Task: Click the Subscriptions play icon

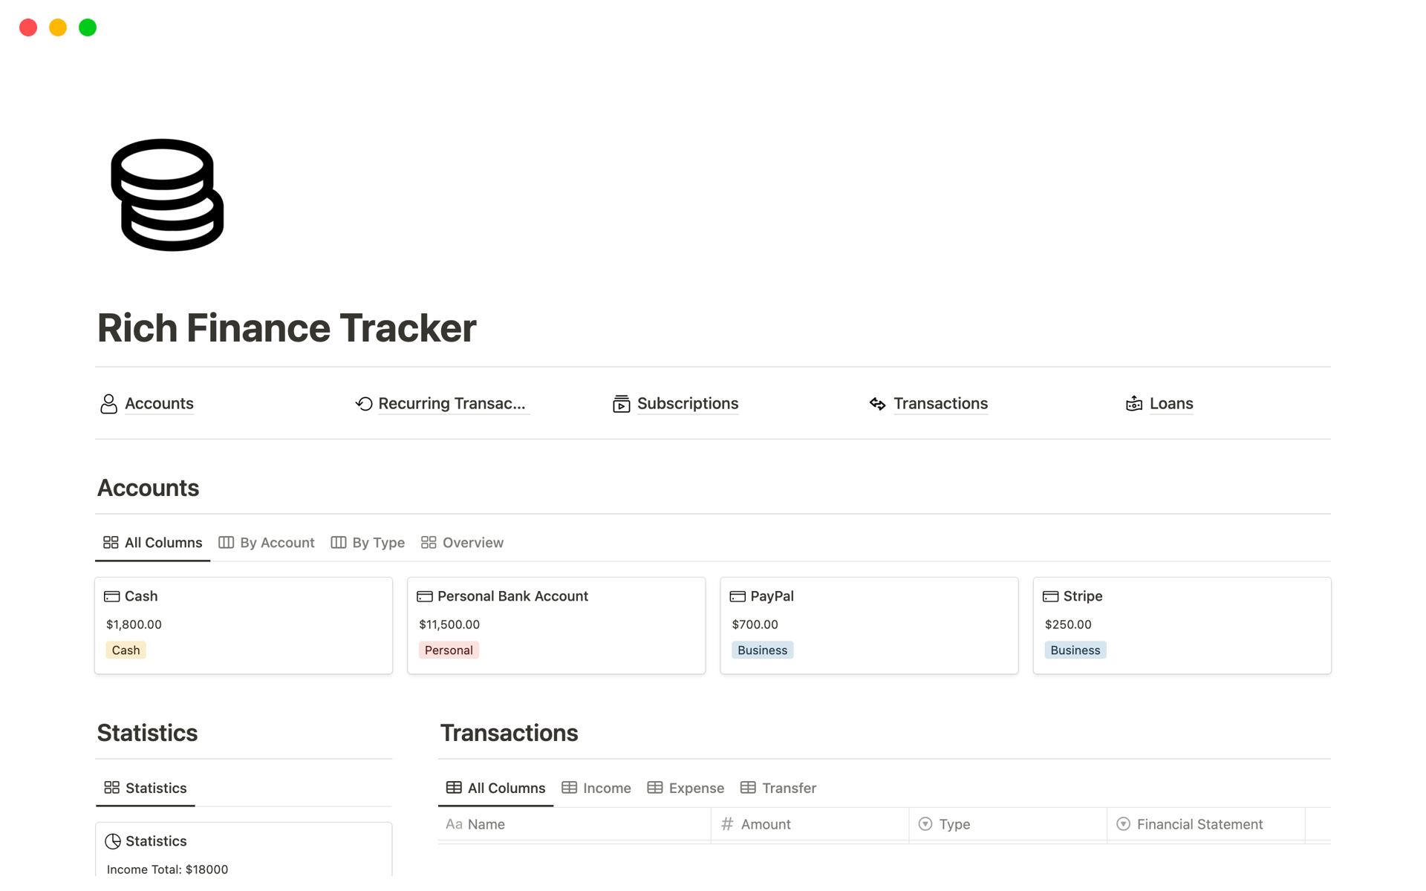Action: [x=621, y=404]
